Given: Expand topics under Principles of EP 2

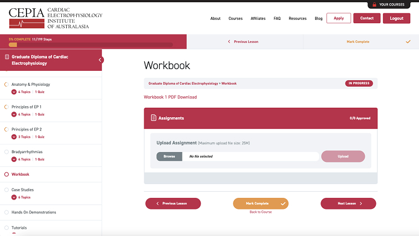Looking at the screenshot, I should 14,137.
